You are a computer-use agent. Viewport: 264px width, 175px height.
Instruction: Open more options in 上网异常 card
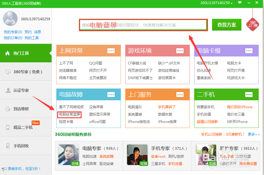click(x=111, y=51)
